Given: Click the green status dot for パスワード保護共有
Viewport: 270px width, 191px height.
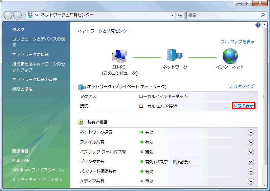Looking at the screenshot, I should coord(142,171).
